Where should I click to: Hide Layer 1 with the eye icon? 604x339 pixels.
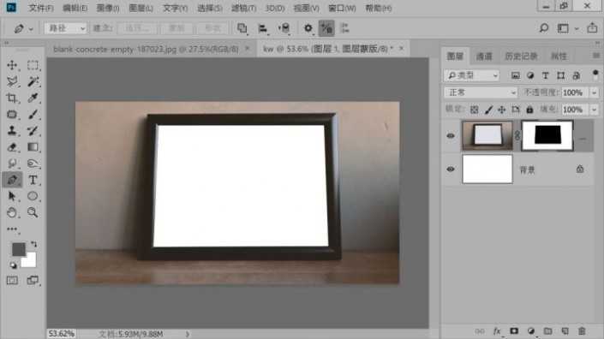pos(451,136)
